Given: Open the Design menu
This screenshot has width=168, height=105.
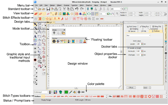Looking at the screenshot, I should [52, 5].
